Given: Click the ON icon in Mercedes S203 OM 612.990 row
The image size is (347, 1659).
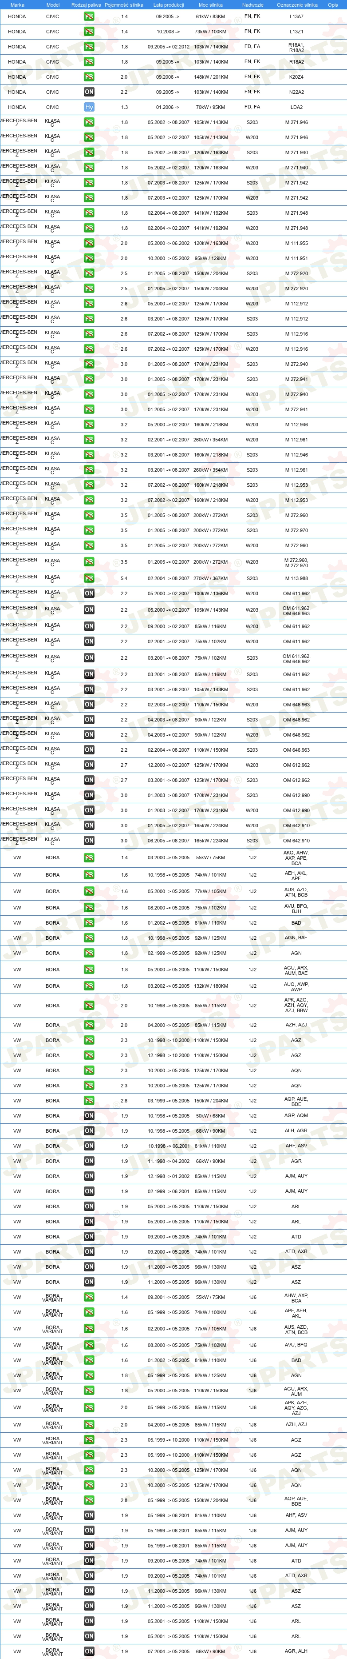Looking at the screenshot, I should pyautogui.click(x=89, y=795).
